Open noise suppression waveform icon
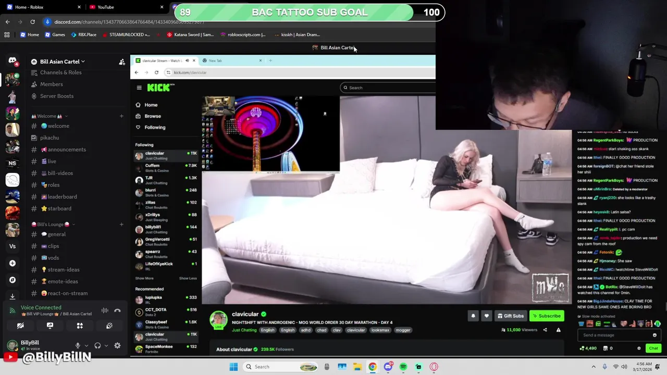 105,310
